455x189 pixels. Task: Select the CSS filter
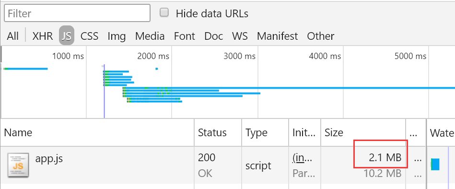89,36
